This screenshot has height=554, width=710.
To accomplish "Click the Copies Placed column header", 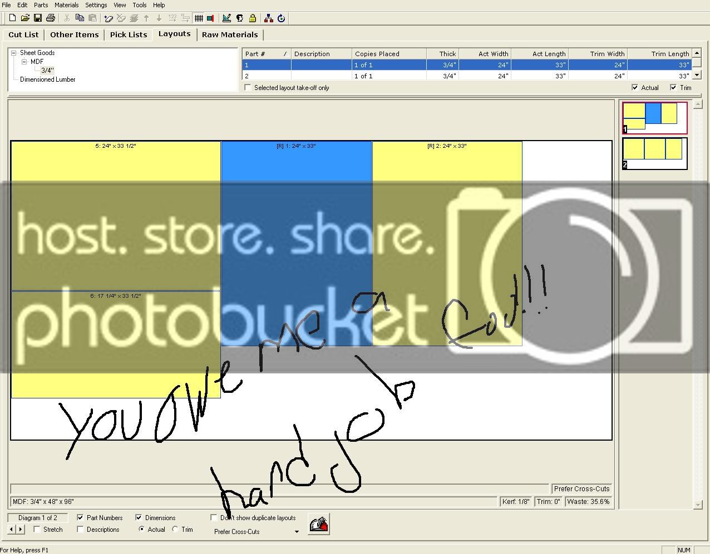I will pos(389,54).
